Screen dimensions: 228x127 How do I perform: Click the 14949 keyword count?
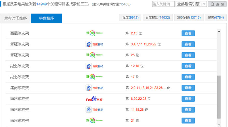point(42,4)
